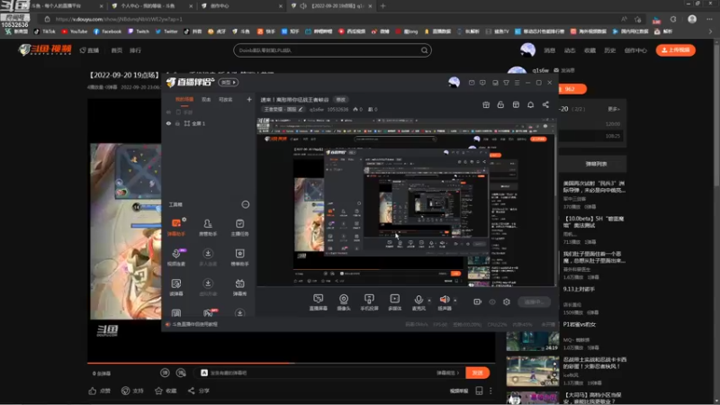Toggle visibility eye of 全屏 1 source
Screen dimensions: 720x405
pos(168,123)
